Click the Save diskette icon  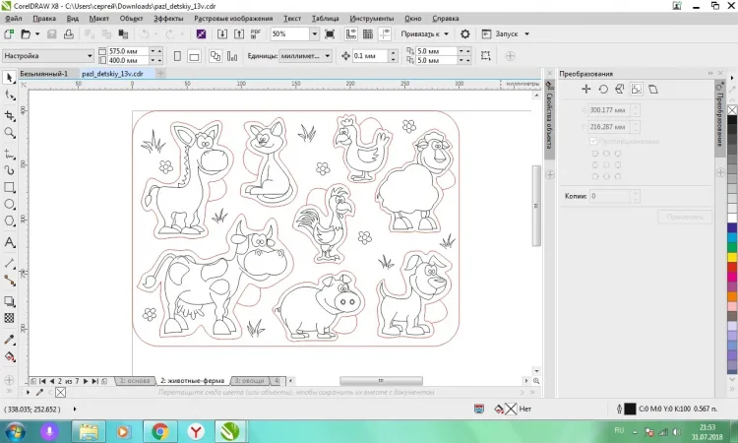click(52, 33)
